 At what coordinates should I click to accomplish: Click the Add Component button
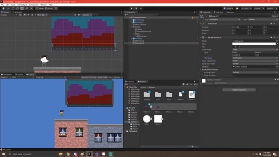pyautogui.click(x=239, y=90)
